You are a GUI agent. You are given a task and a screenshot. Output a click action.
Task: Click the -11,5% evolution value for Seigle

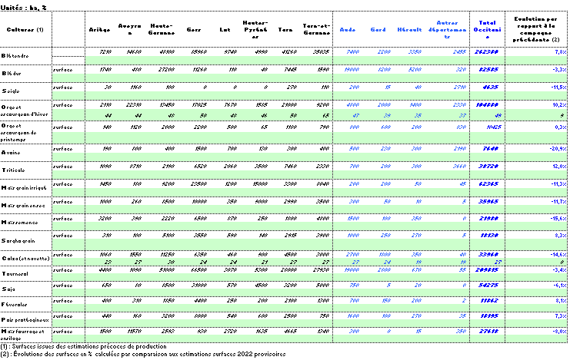558,88
